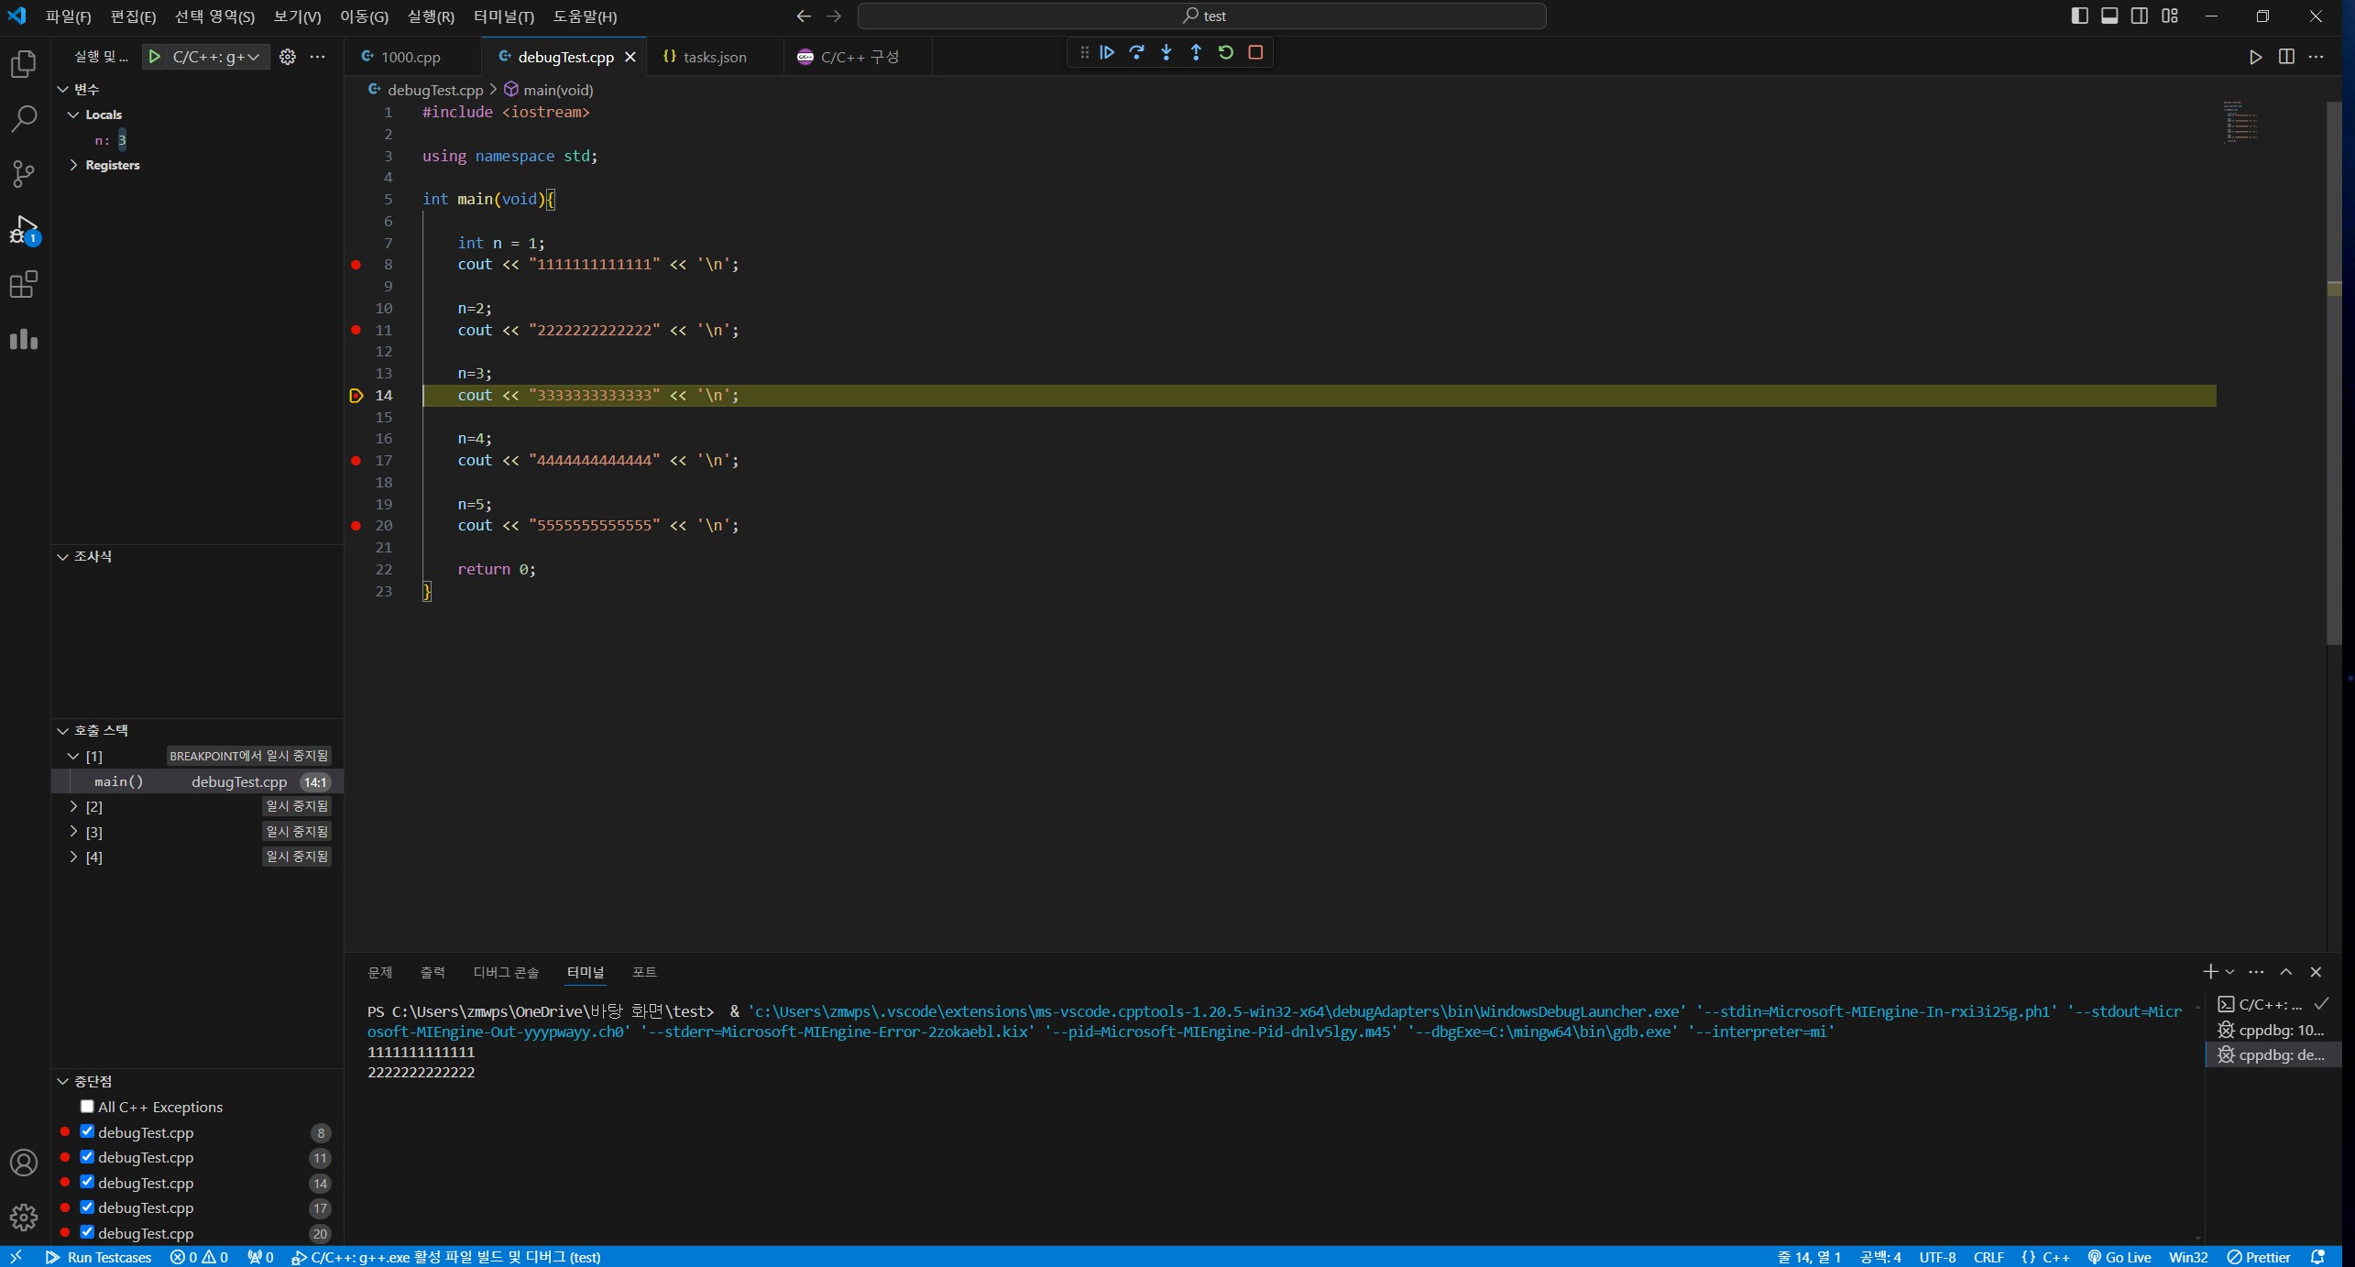This screenshot has height=1267, width=2355.
Task: Open the Extensions view in activity bar
Action: tap(24, 285)
